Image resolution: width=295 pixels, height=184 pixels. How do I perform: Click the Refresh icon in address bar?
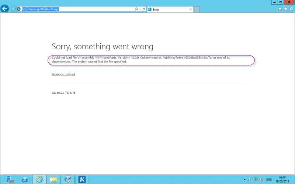pos(144,9)
